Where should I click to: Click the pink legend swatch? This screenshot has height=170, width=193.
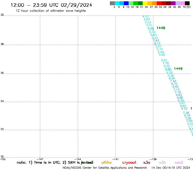point(182,3)
